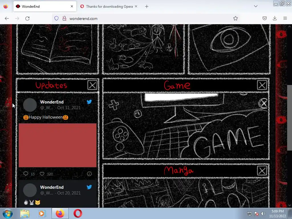Click the page vertical scrollbar thumb
Viewport: 292px width, 219px height.
[x=289, y=117]
